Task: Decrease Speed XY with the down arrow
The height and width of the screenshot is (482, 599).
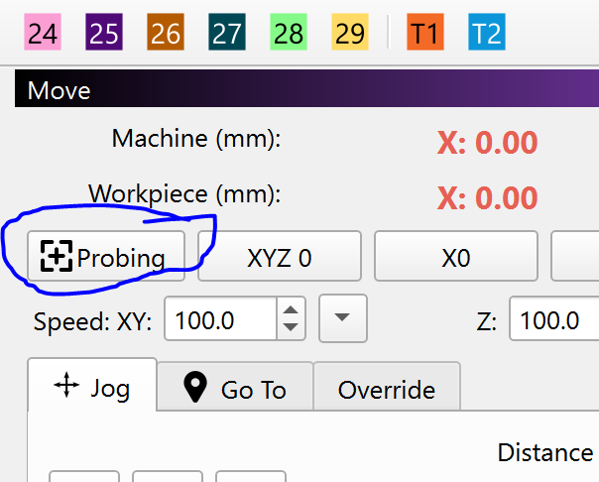Action: pyautogui.click(x=291, y=328)
